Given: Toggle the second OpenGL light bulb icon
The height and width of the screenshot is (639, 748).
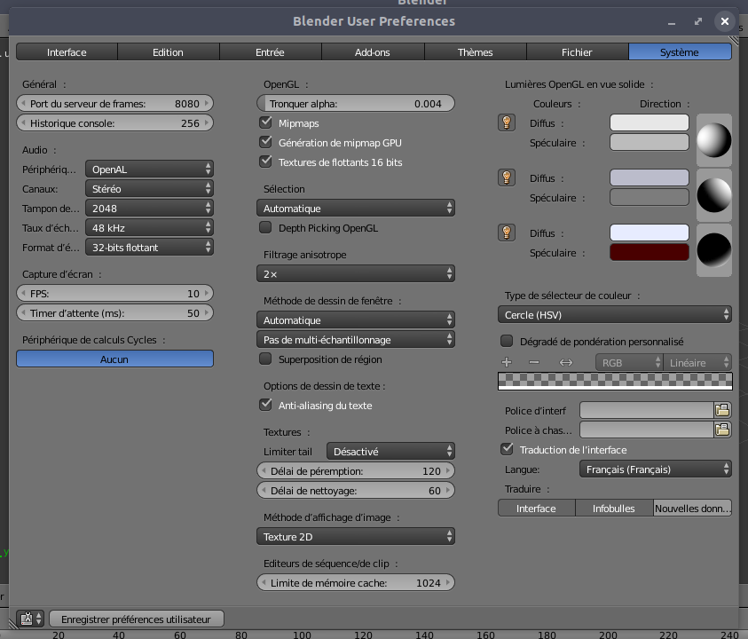Looking at the screenshot, I should pyautogui.click(x=507, y=178).
